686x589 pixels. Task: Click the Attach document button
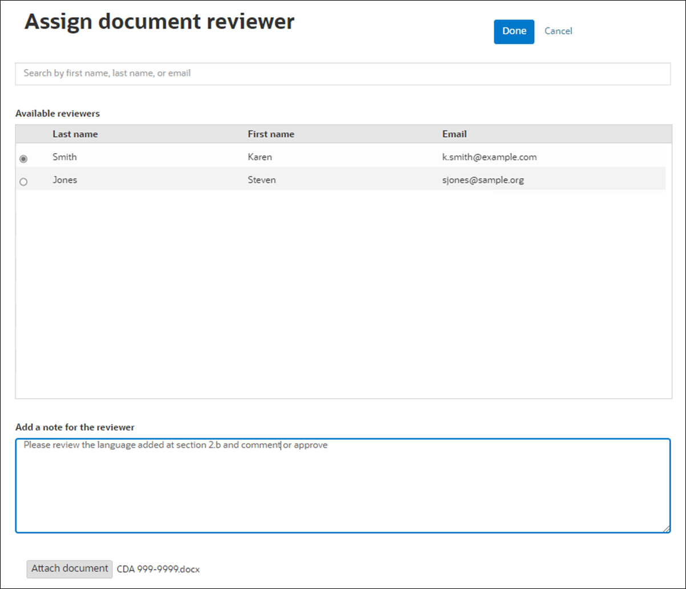coord(70,568)
